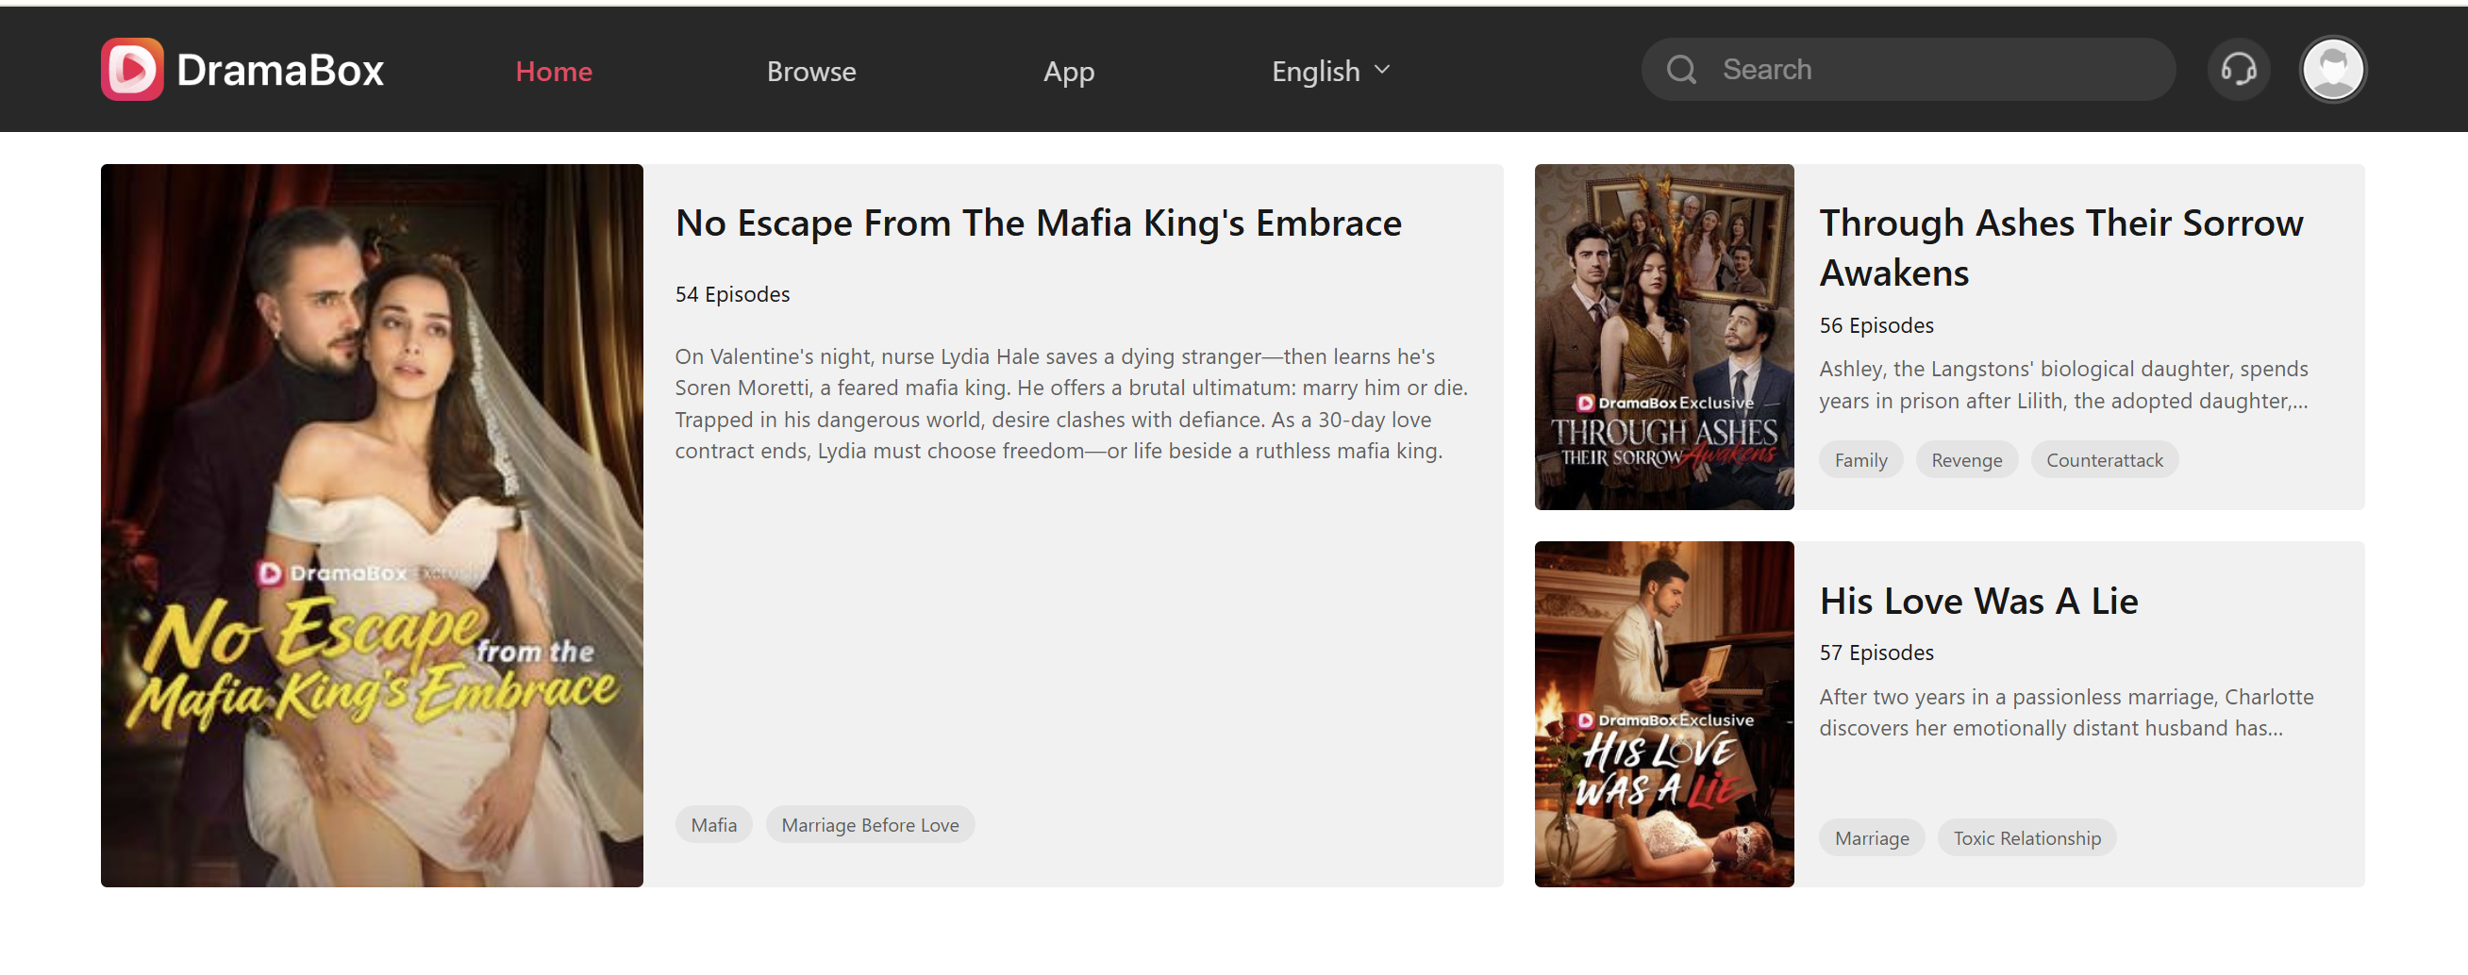Open No Escape Mafia King poster
The height and width of the screenshot is (975, 2468).
pyautogui.click(x=372, y=525)
